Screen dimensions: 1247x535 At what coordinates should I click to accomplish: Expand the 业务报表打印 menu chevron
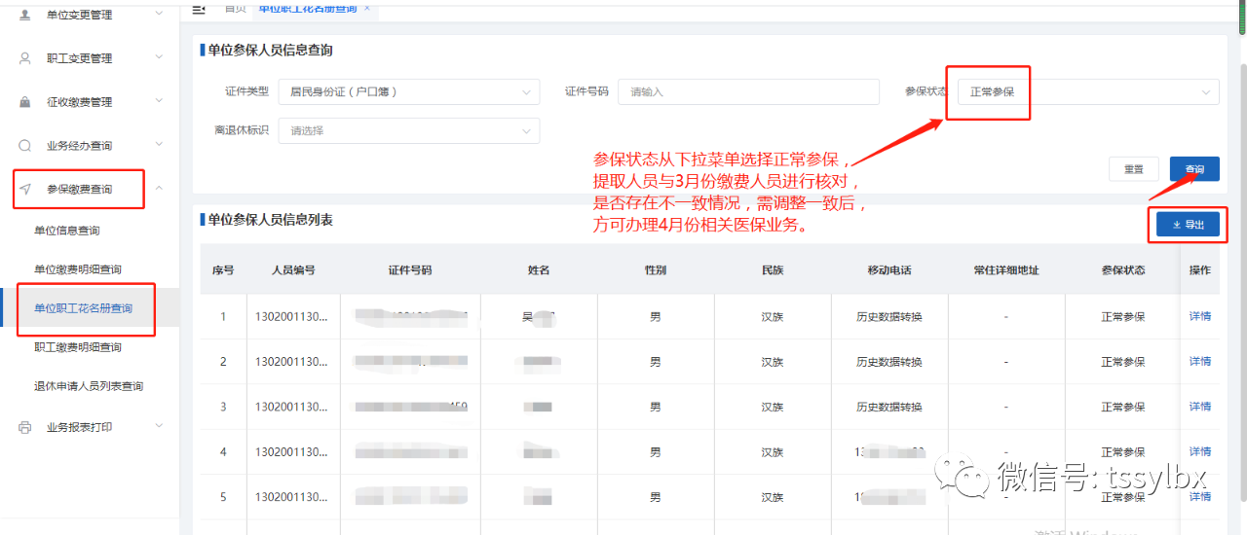point(159,427)
